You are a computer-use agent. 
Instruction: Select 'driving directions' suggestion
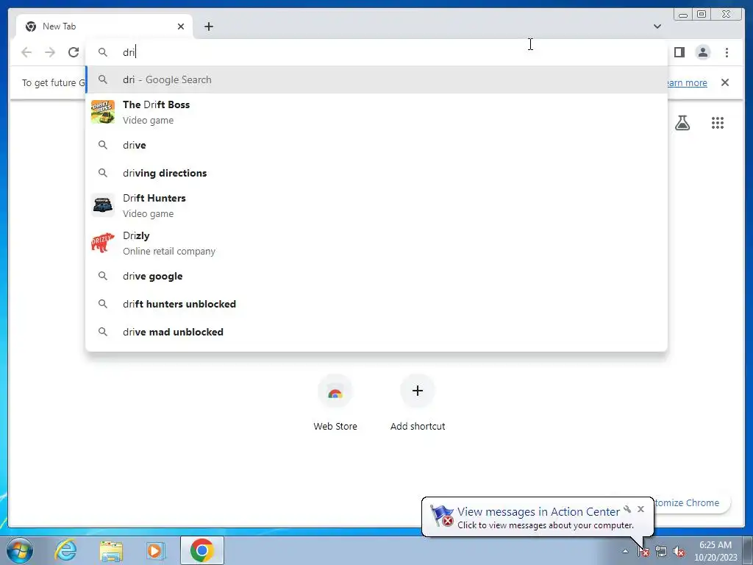[x=376, y=173]
